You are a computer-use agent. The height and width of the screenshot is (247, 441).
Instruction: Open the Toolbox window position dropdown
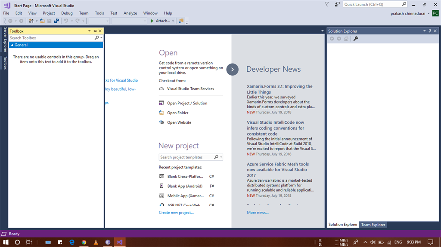click(90, 31)
